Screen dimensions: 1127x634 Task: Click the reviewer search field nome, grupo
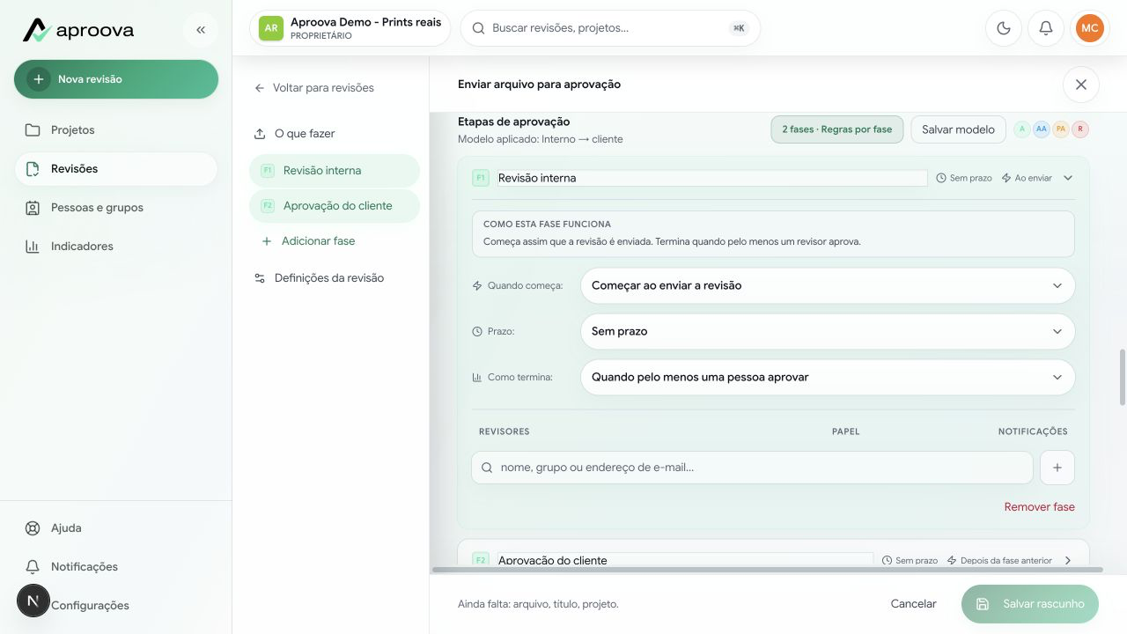(752, 468)
